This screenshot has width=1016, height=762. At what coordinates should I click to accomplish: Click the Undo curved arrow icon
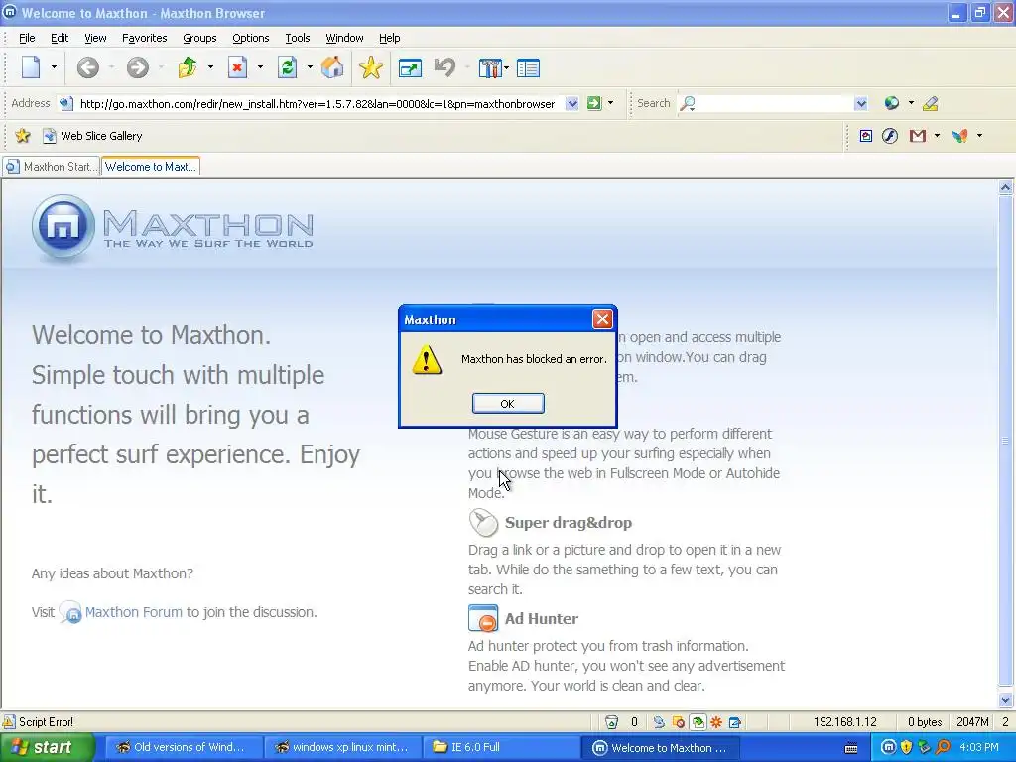[x=444, y=67]
